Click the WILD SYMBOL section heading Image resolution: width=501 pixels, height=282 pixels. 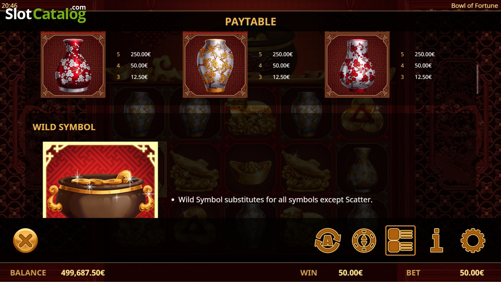pos(64,127)
